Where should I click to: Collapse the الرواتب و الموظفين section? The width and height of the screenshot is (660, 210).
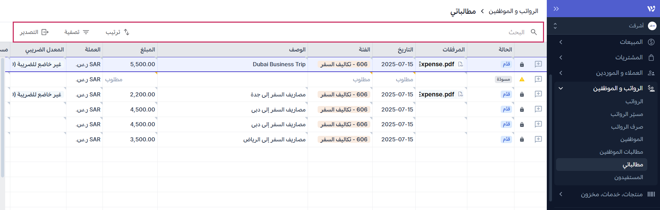pos(561,88)
